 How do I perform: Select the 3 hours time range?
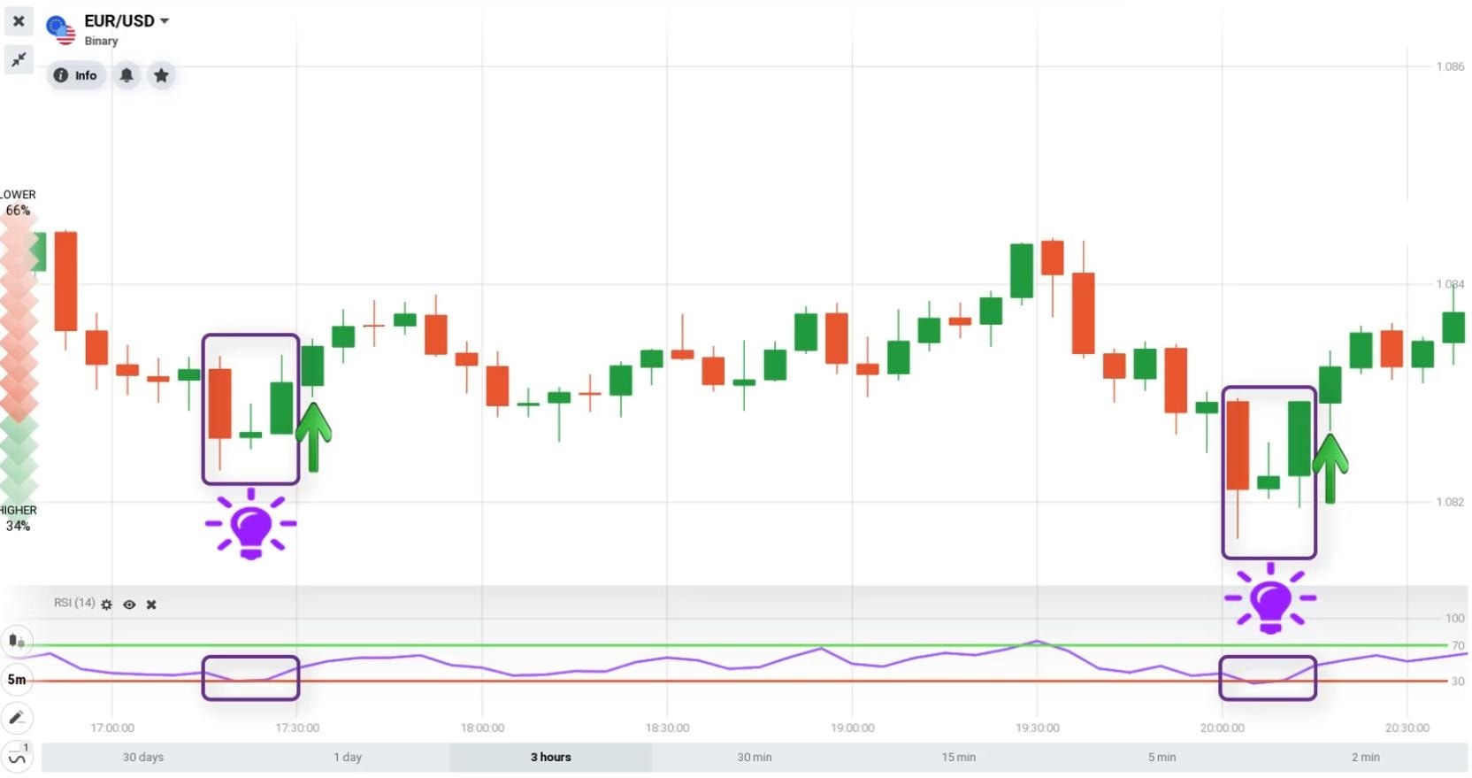[x=551, y=757]
